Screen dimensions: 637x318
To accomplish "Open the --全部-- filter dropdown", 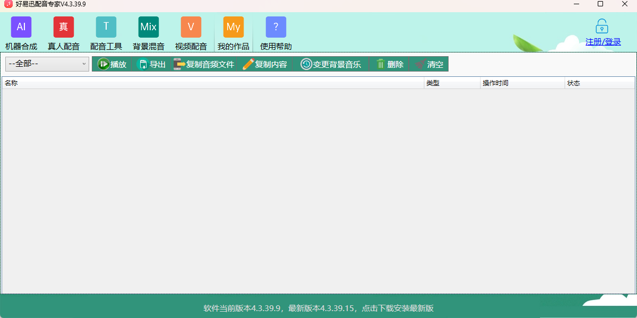I will [47, 64].
